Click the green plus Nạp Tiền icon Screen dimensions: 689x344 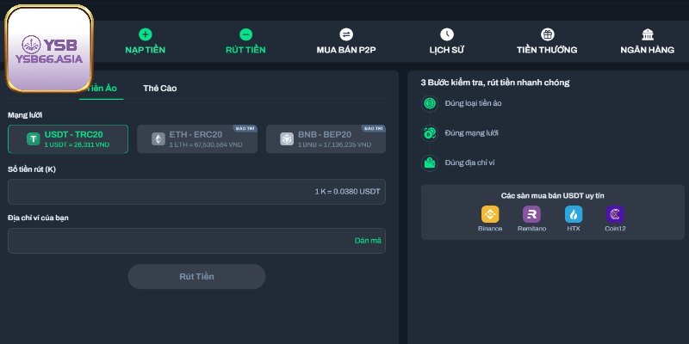(145, 34)
